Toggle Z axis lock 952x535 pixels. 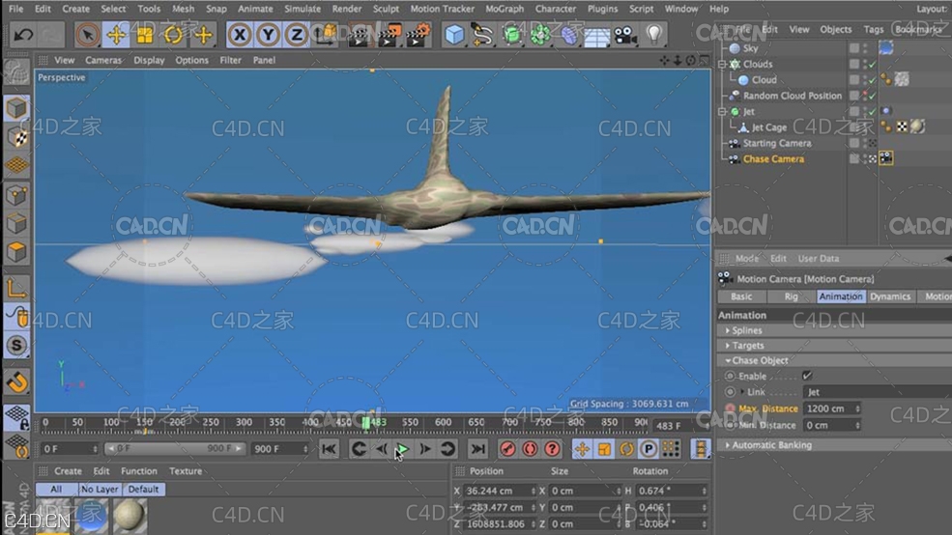297,35
